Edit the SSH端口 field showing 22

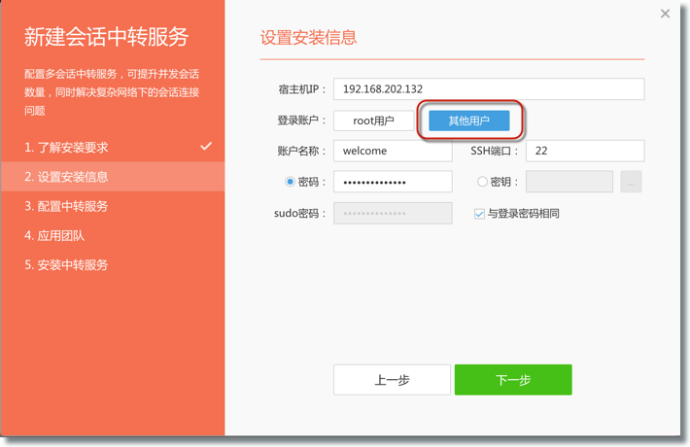click(584, 151)
